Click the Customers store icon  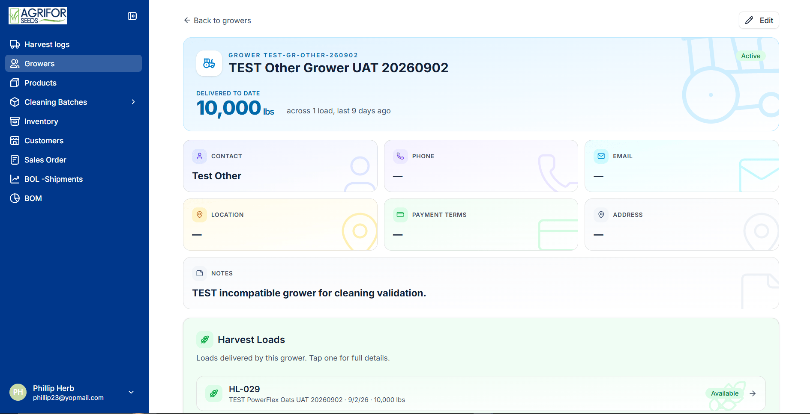click(x=15, y=141)
